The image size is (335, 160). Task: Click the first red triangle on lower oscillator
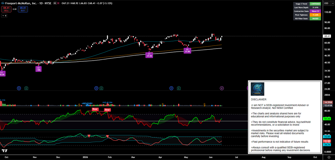pyautogui.click(x=89, y=136)
